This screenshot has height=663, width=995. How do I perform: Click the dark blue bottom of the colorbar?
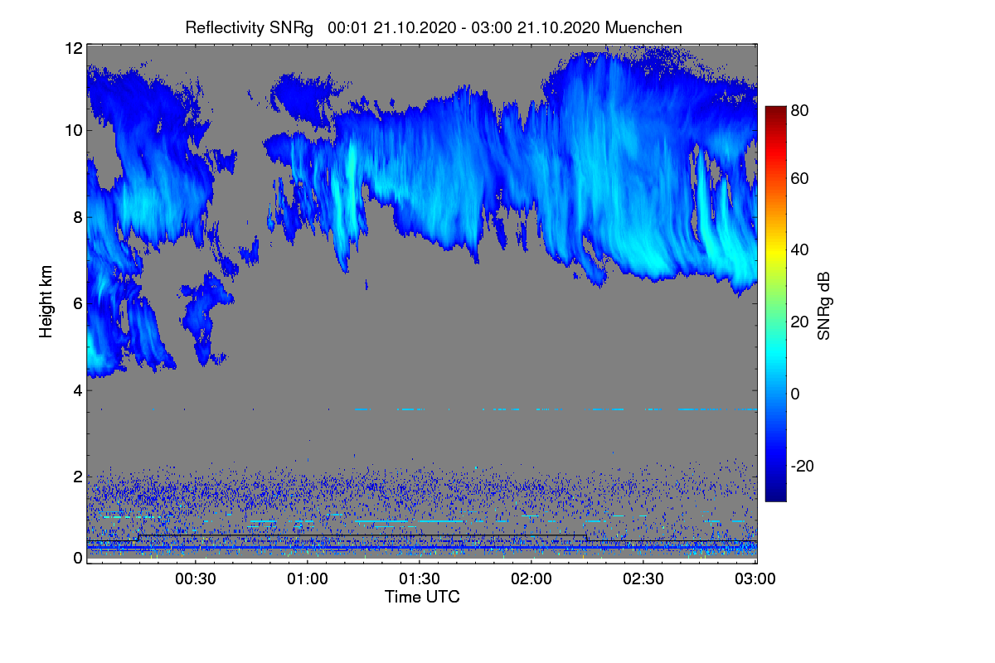point(774,496)
